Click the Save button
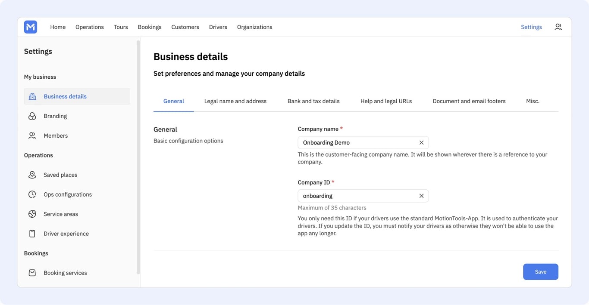 coord(541,272)
